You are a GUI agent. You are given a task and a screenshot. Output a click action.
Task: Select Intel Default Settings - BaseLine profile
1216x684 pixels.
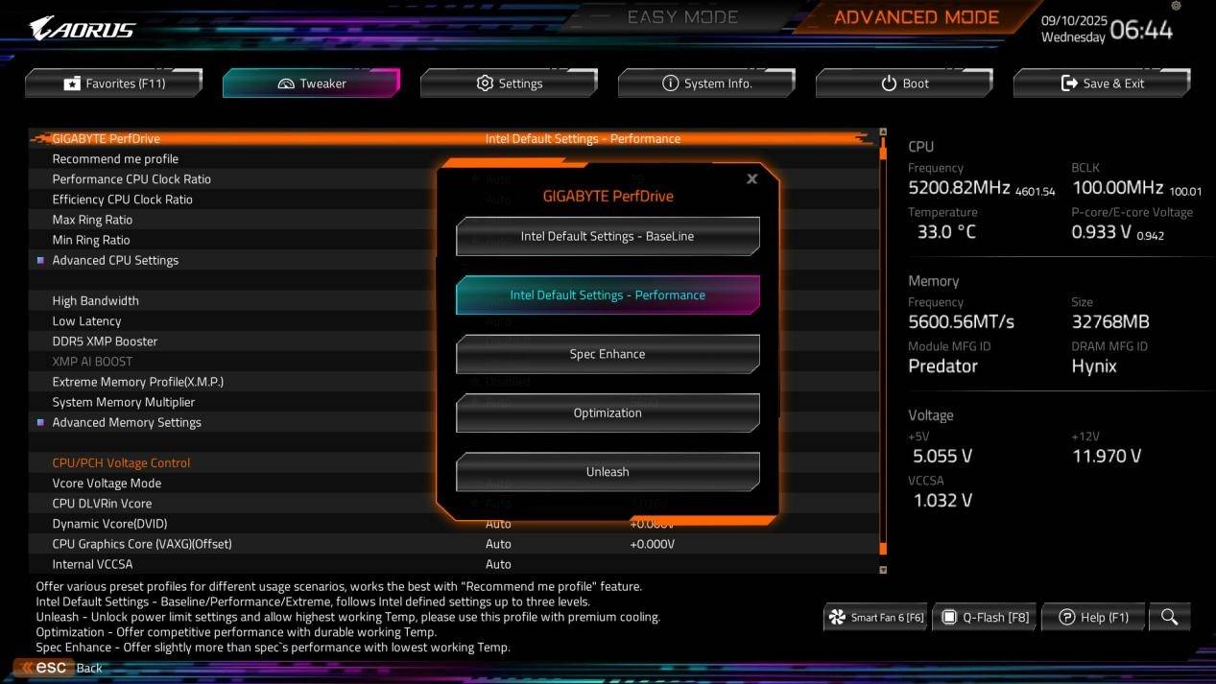[x=608, y=236]
